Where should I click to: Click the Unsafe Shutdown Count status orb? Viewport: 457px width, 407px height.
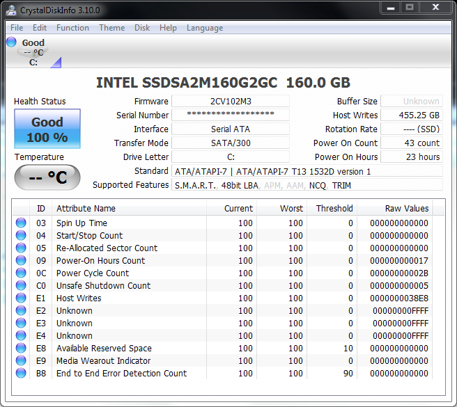click(21, 285)
